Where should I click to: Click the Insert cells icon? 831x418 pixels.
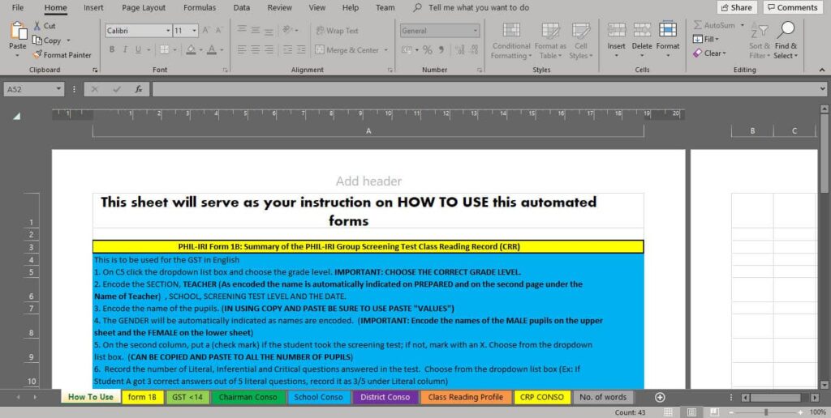click(x=617, y=32)
